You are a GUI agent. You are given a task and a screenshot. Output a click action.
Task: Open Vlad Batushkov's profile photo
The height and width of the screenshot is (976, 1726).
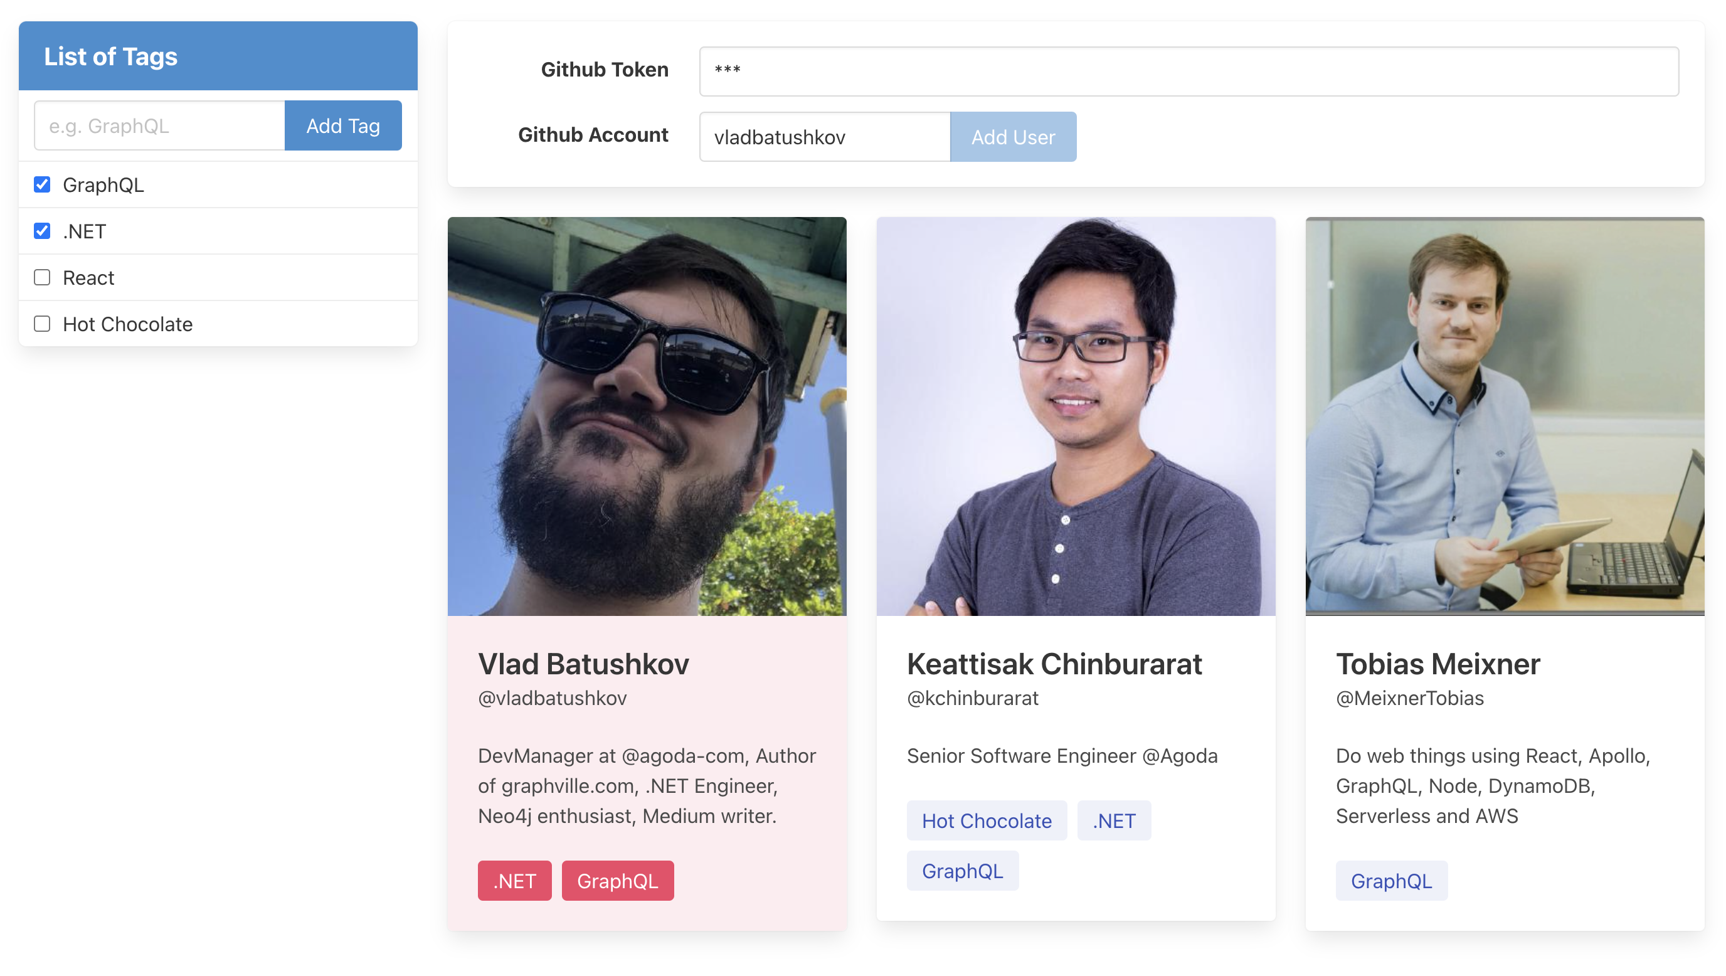pyautogui.click(x=647, y=416)
